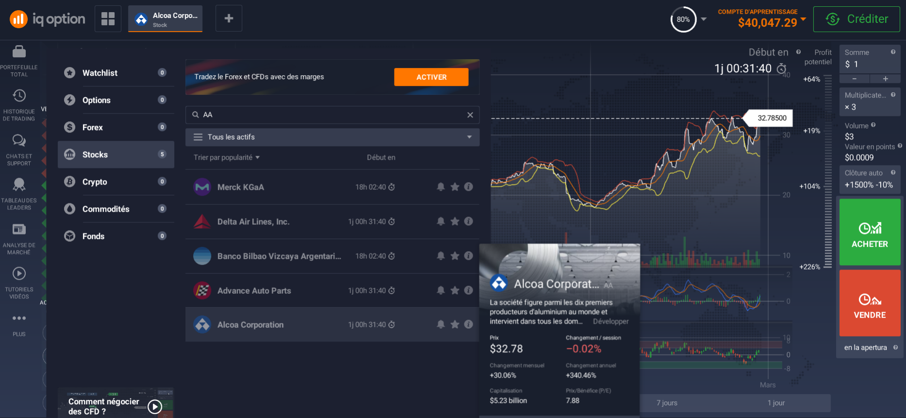Select the 1 jour timeframe

776,403
